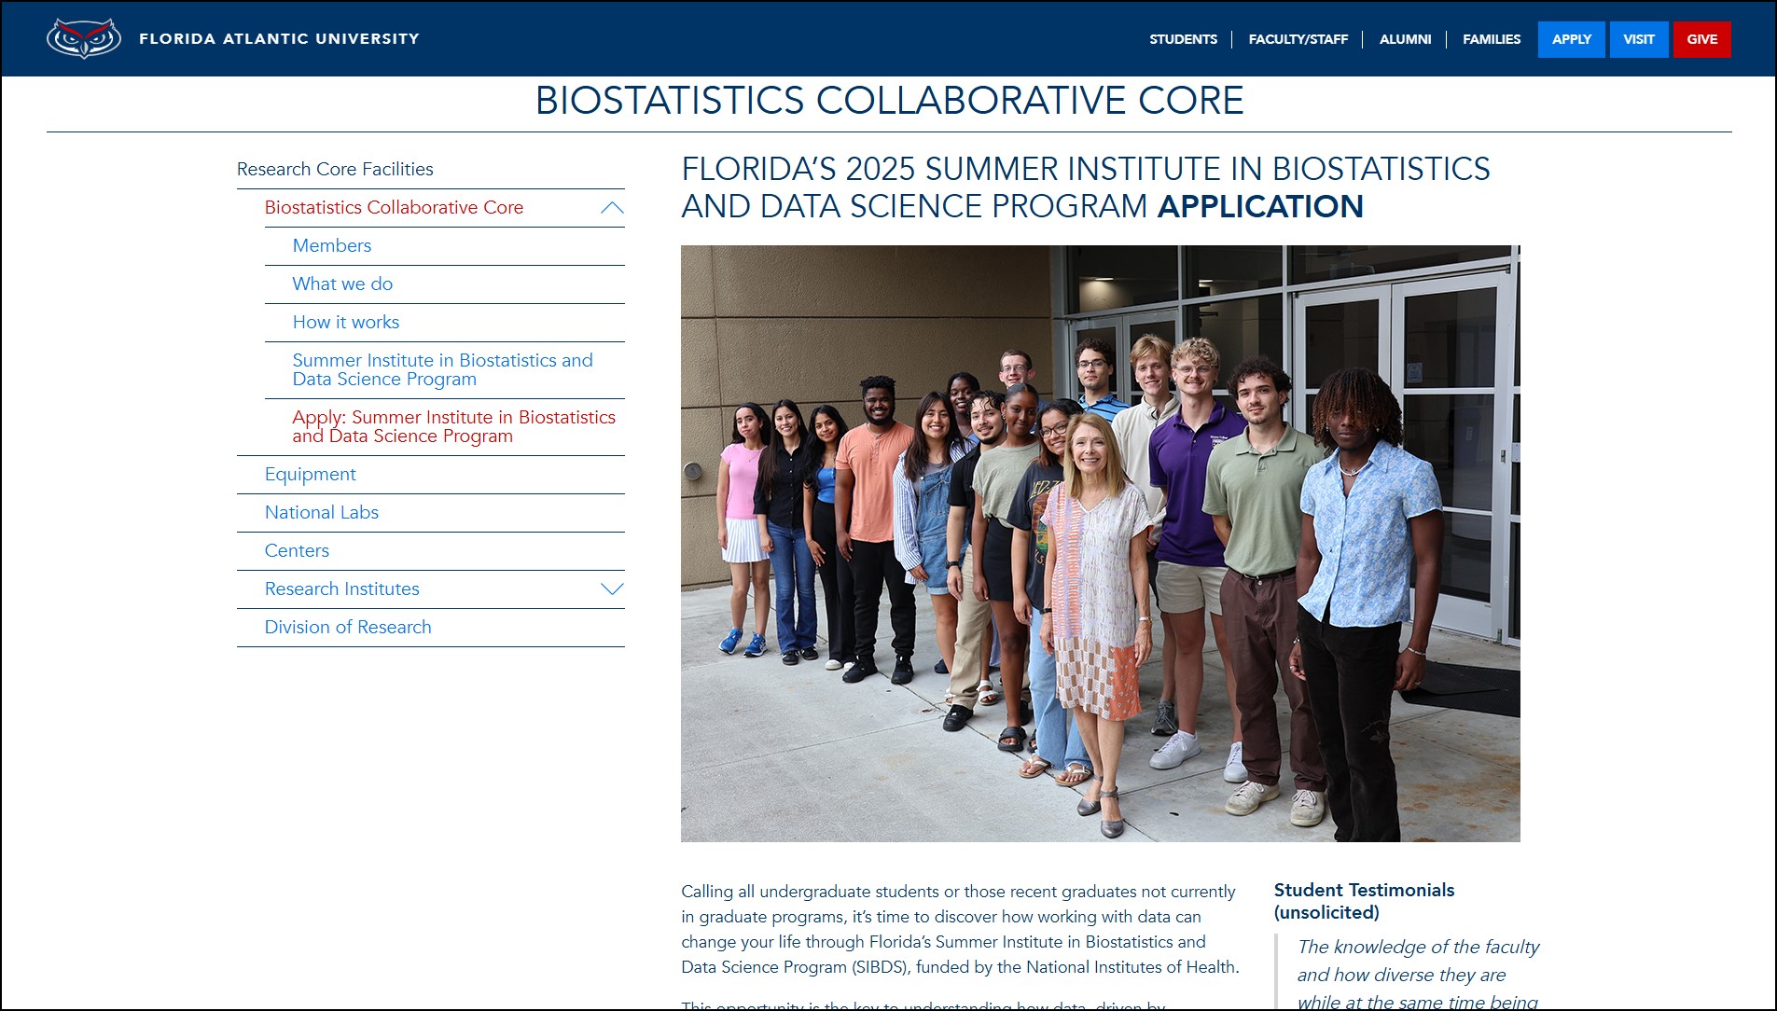The width and height of the screenshot is (1777, 1011).
Task: Click the Division of Research link
Action: pos(348,628)
